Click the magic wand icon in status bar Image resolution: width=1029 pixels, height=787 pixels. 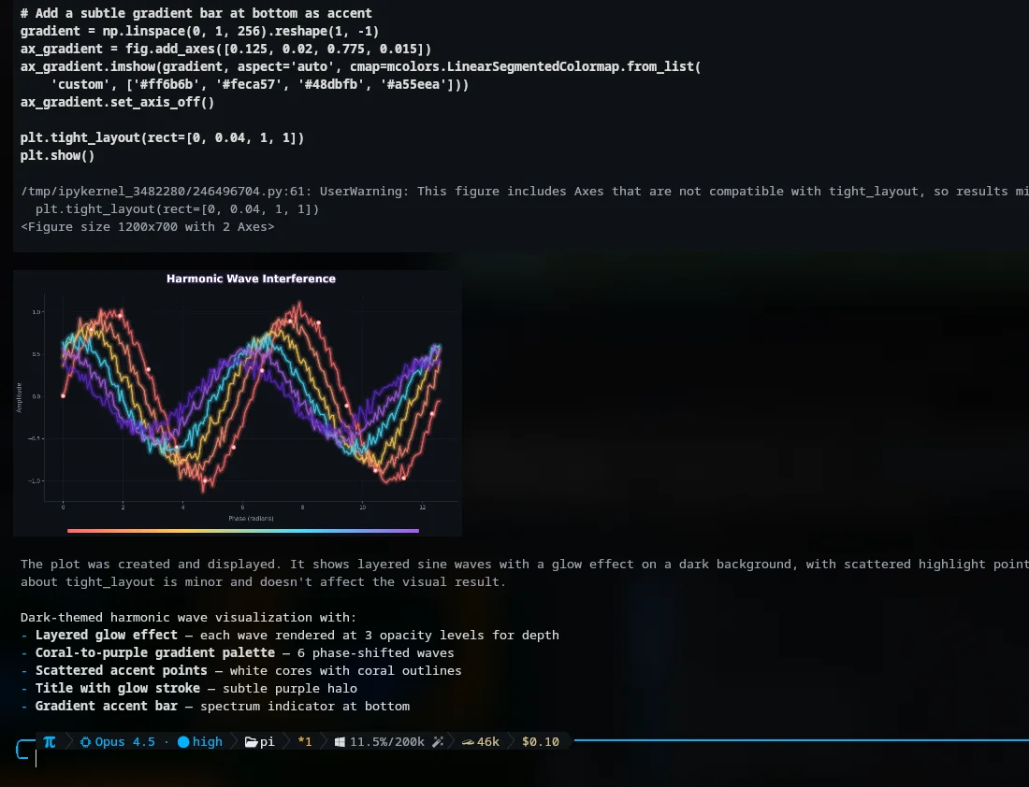point(437,741)
